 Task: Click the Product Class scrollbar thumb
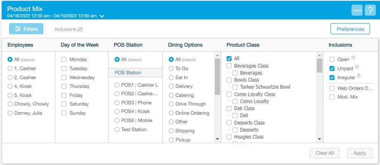319,65
